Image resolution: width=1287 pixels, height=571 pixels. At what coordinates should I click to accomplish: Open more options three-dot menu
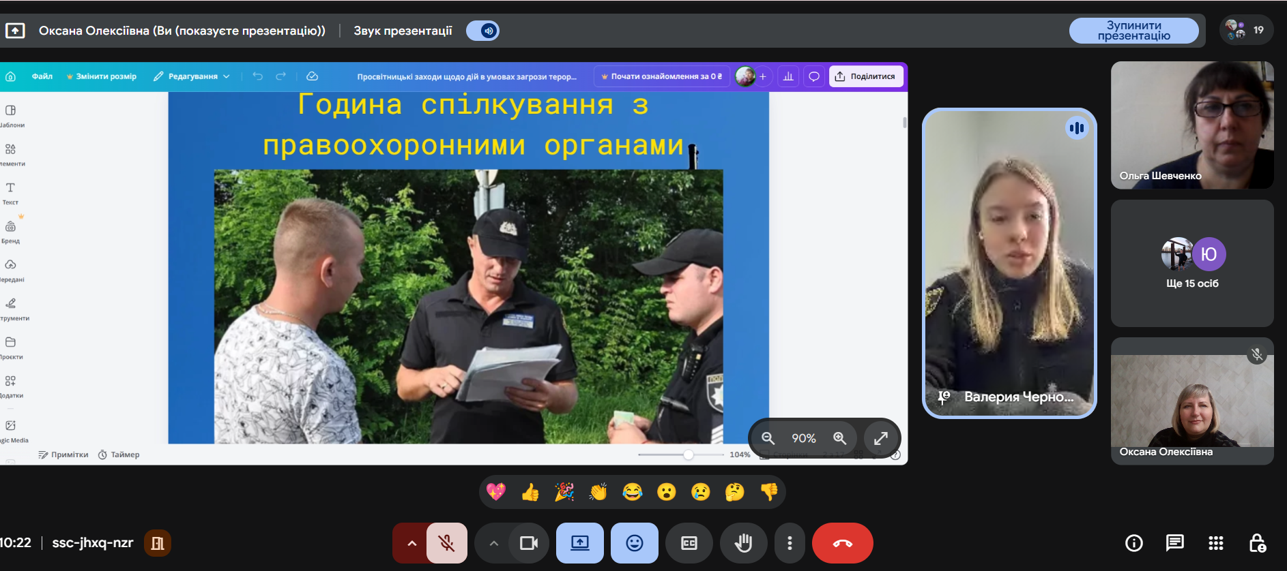[x=790, y=543]
